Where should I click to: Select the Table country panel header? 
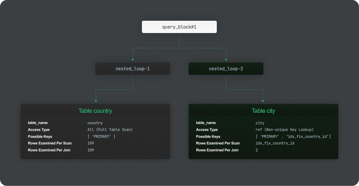coord(95,111)
